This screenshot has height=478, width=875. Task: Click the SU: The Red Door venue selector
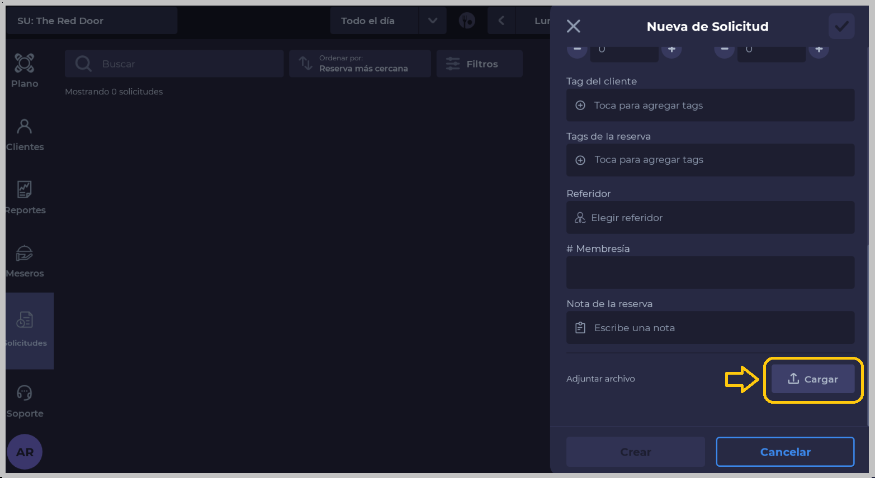[92, 21]
